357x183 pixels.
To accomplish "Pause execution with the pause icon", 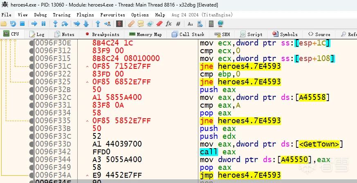I will [43, 24].
